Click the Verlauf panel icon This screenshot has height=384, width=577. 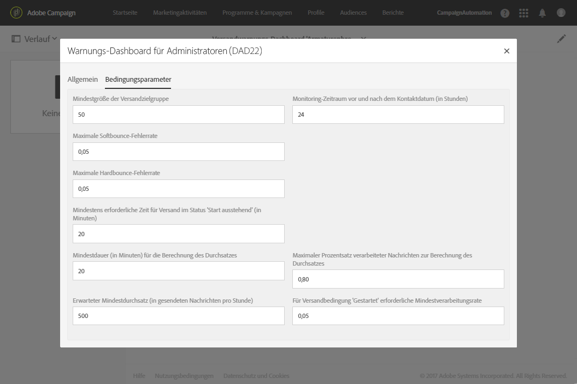pos(15,39)
